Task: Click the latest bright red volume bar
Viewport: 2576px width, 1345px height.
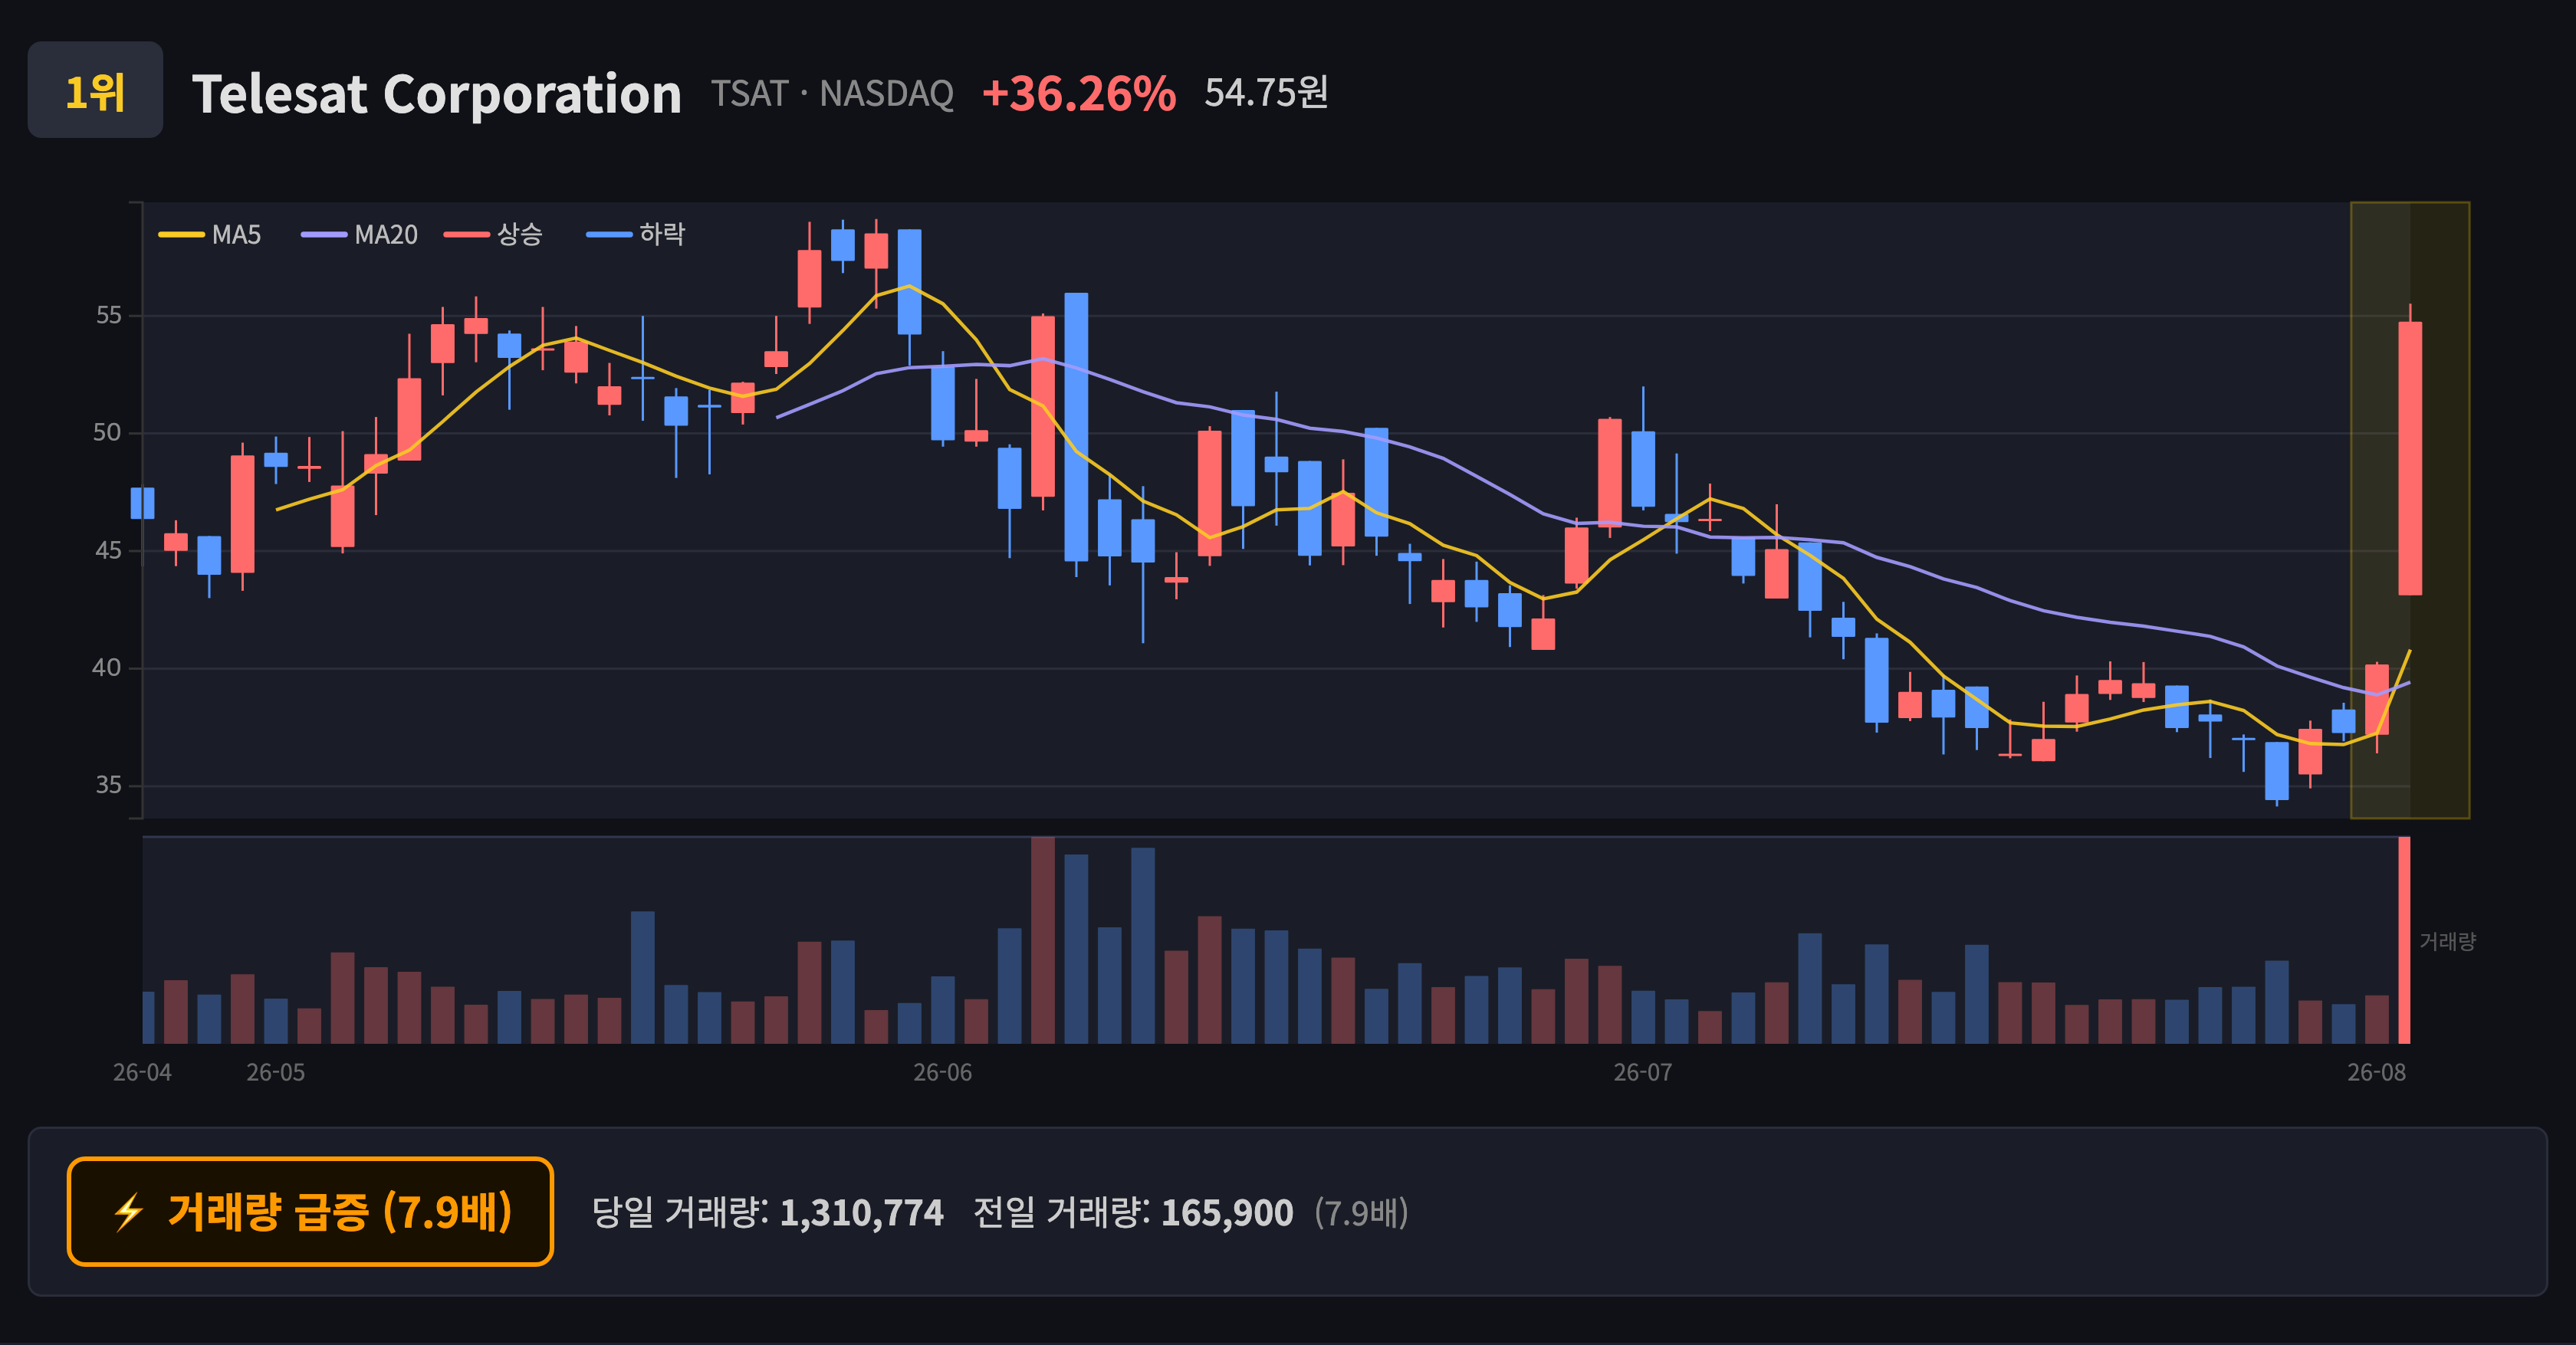Action: [x=2404, y=940]
